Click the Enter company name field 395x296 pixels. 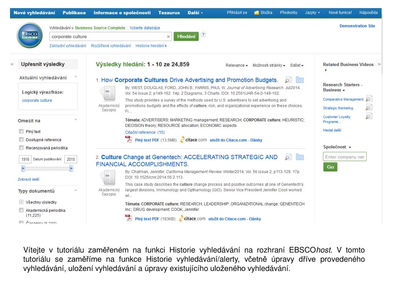pyautogui.click(x=344, y=157)
